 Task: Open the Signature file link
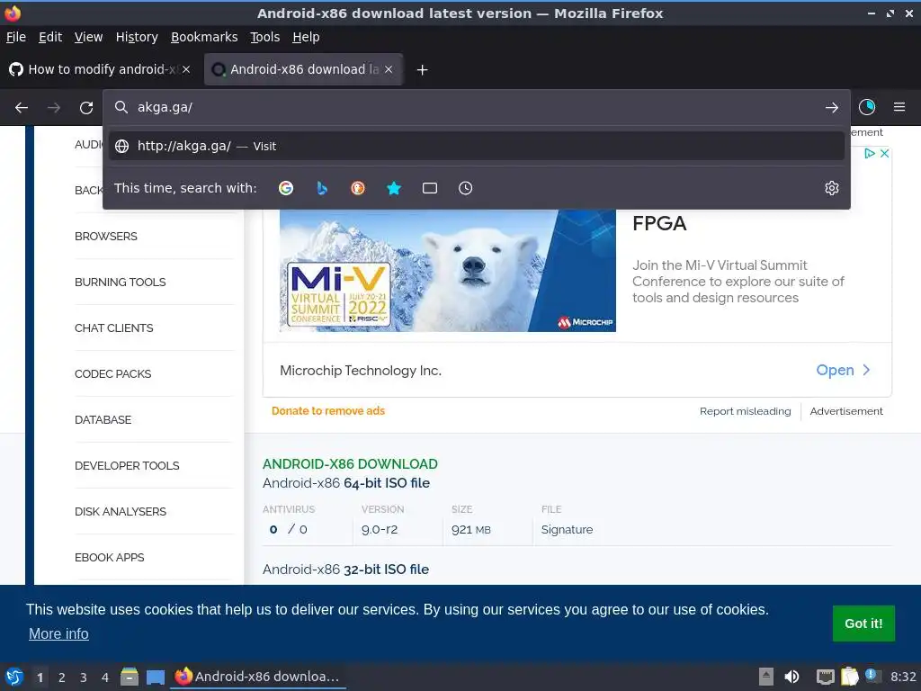click(x=567, y=529)
